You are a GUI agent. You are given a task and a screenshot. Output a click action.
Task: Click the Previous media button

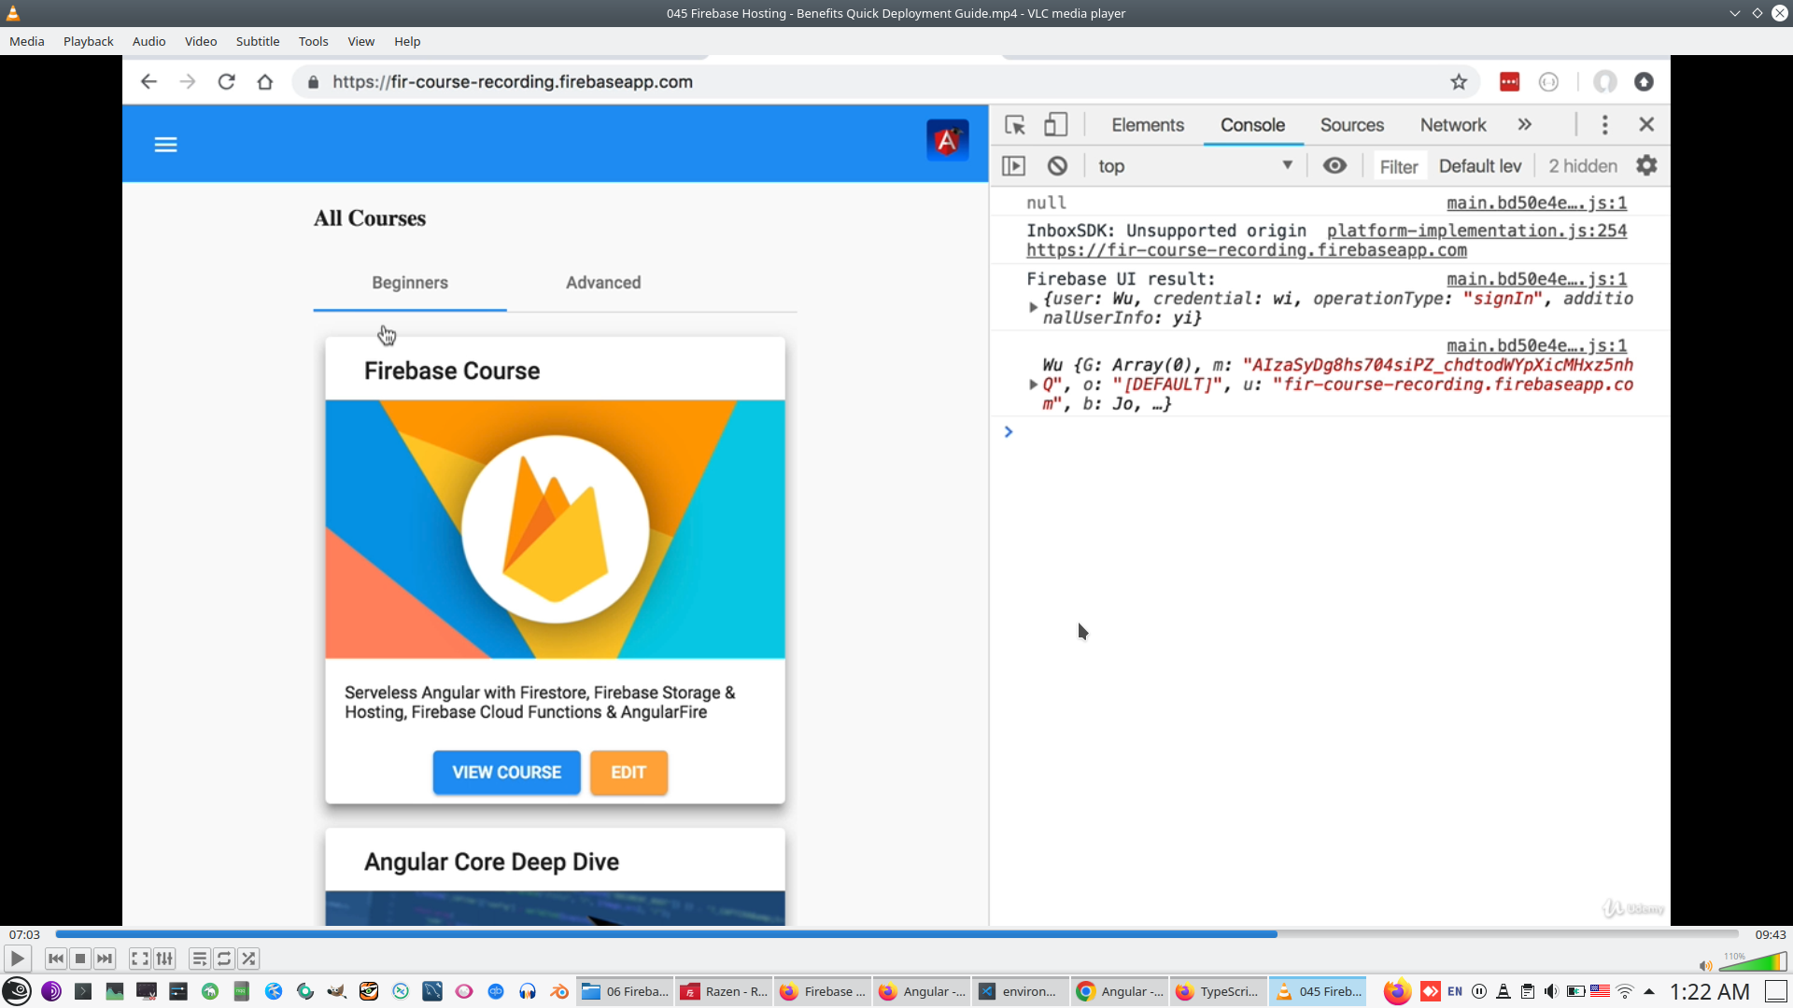click(x=55, y=959)
